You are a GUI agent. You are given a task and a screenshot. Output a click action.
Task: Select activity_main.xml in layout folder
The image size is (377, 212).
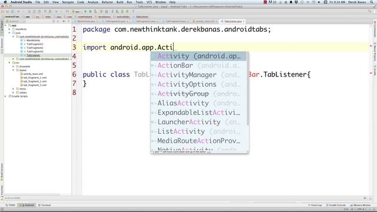(x=33, y=74)
